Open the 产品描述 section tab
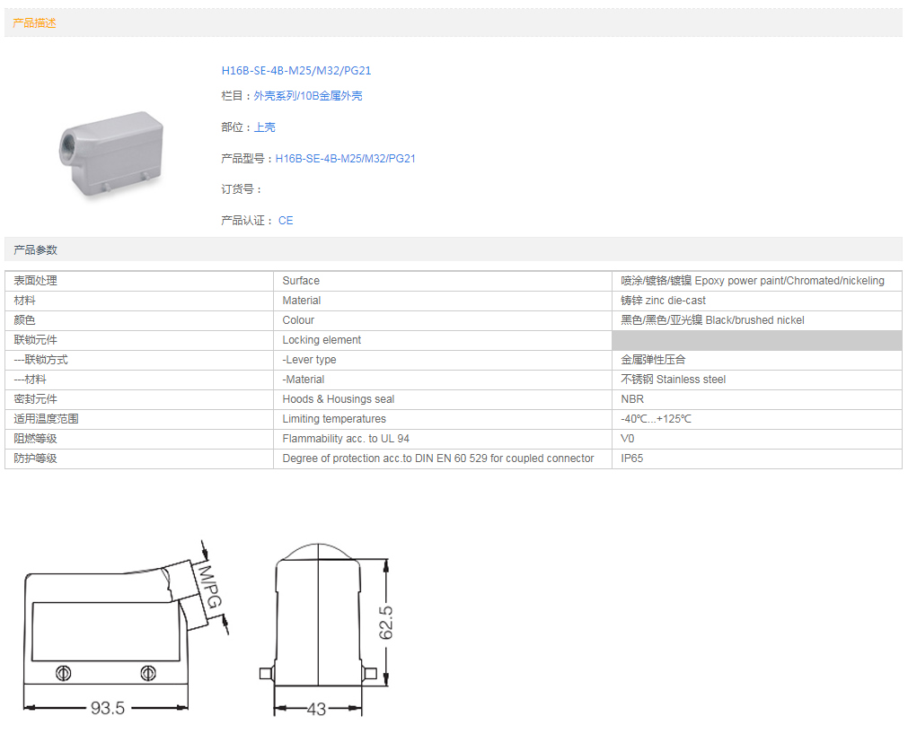 tap(35, 23)
